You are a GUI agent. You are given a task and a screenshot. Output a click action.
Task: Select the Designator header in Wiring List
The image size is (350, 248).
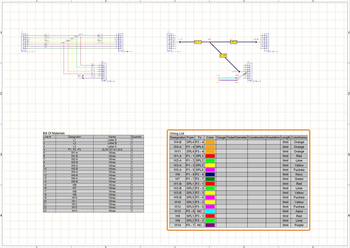click(x=178, y=137)
